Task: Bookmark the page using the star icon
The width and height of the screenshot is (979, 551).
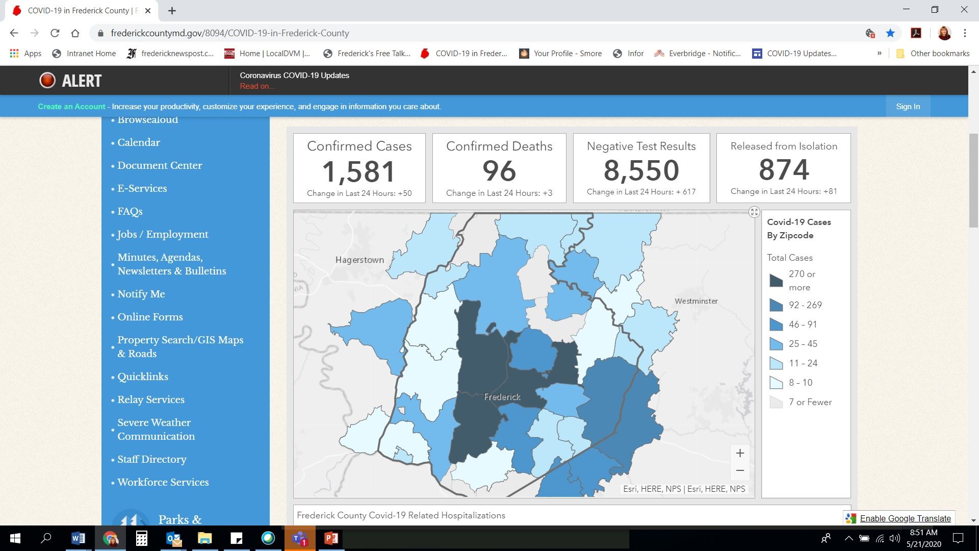Action: click(x=890, y=33)
